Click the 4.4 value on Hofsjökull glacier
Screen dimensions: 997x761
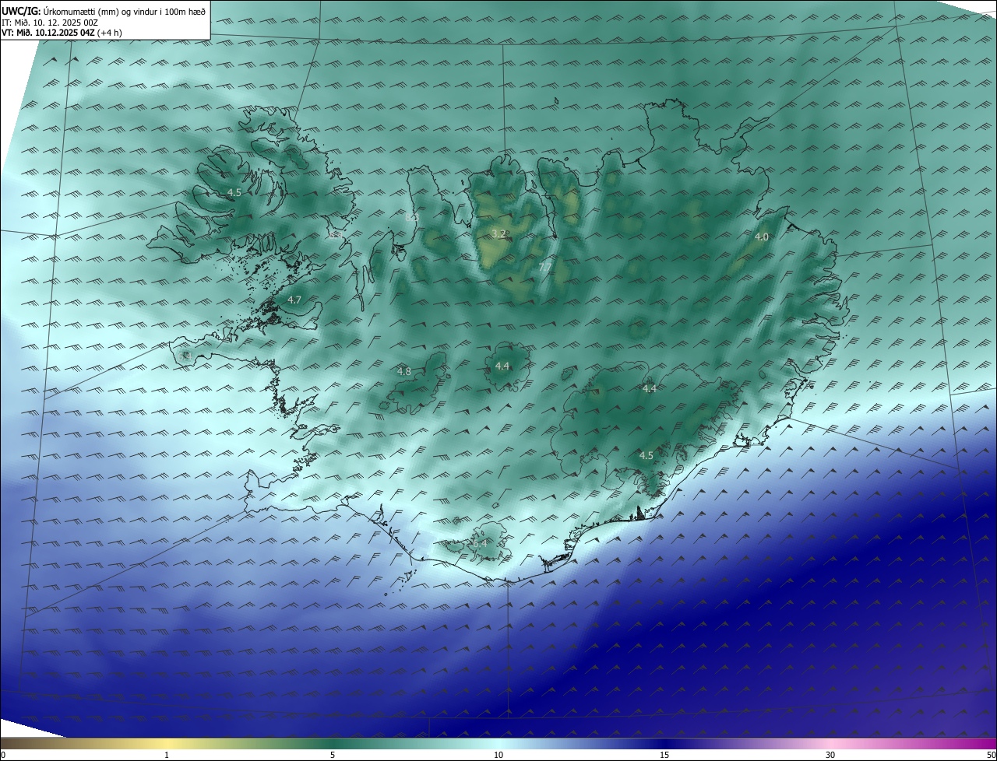502,366
